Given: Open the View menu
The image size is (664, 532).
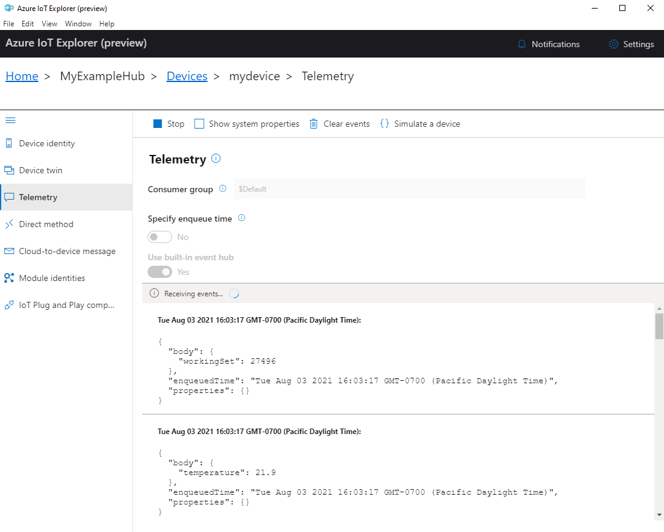Looking at the screenshot, I should click(49, 23).
